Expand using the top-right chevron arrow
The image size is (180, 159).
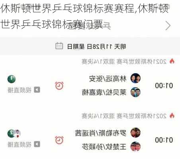point(168,25)
